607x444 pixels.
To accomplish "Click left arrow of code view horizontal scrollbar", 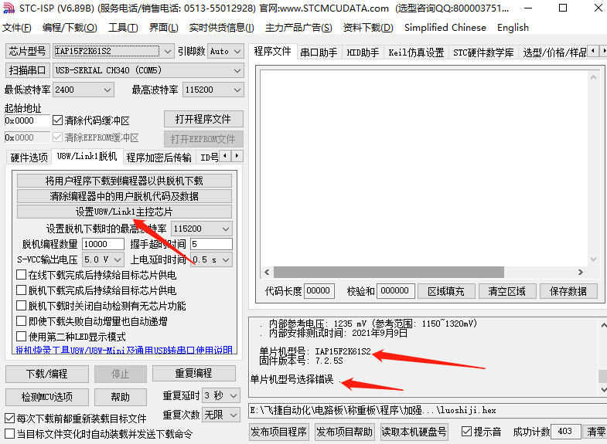I will tap(267, 272).
